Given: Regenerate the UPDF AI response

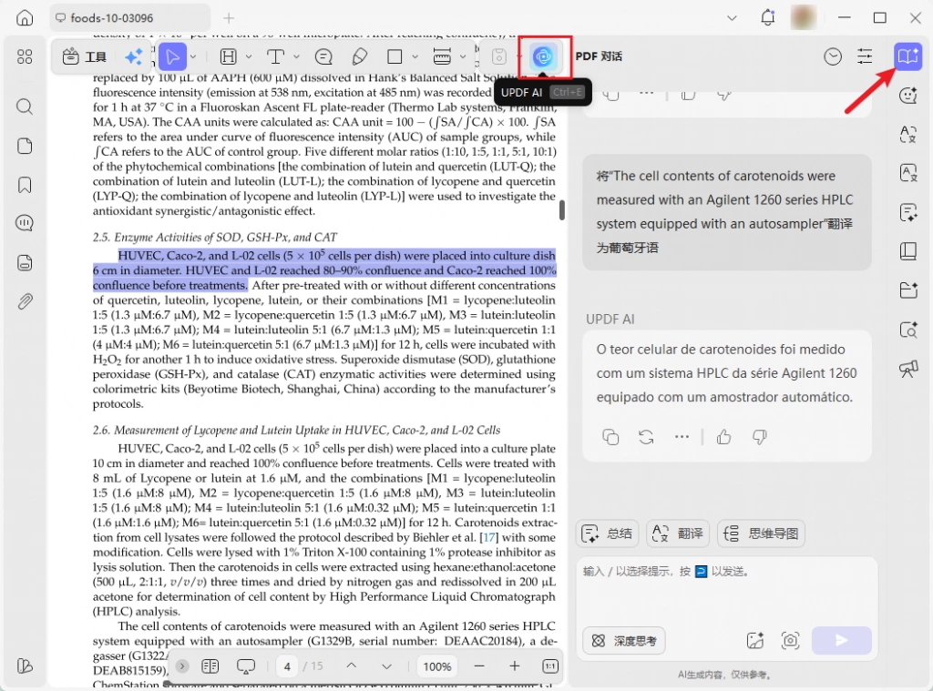Looking at the screenshot, I should [646, 437].
